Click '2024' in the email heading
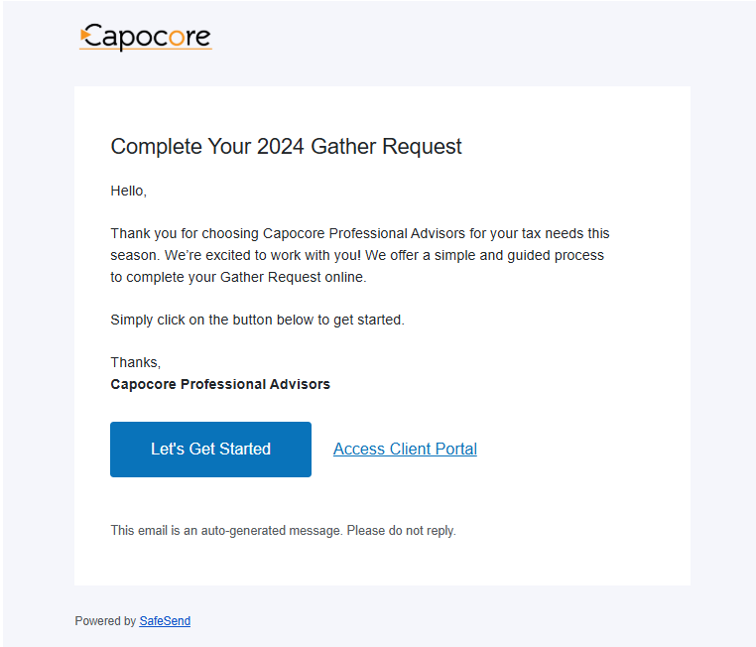 tap(281, 147)
